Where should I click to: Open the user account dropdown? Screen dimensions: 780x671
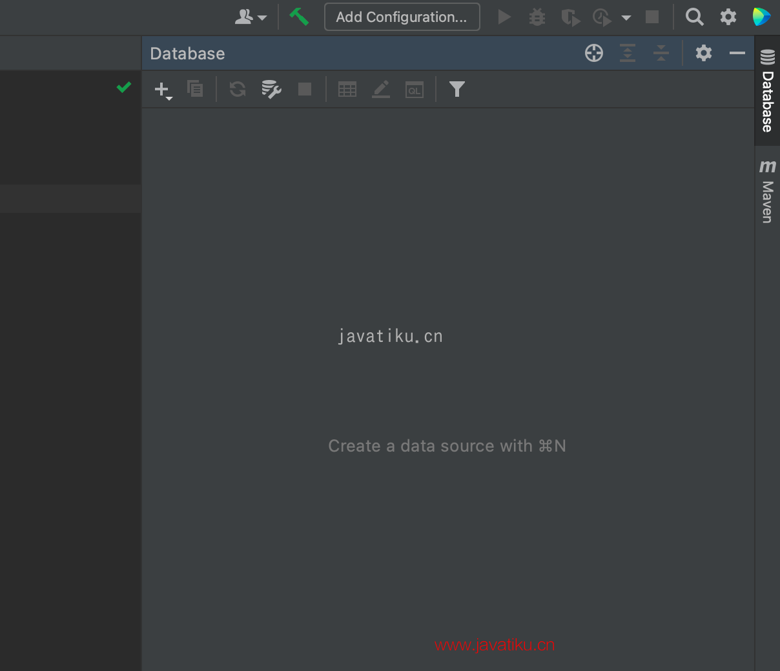250,17
